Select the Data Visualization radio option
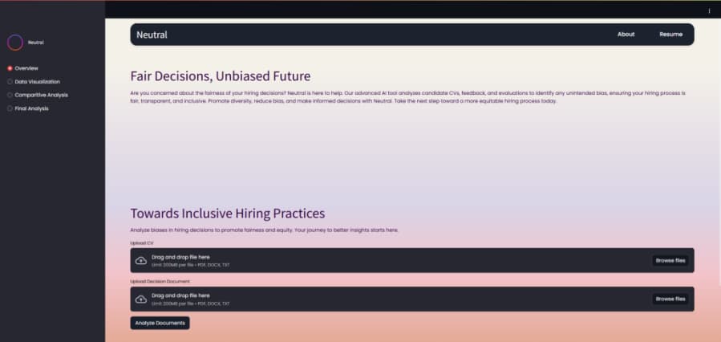 click(x=10, y=81)
